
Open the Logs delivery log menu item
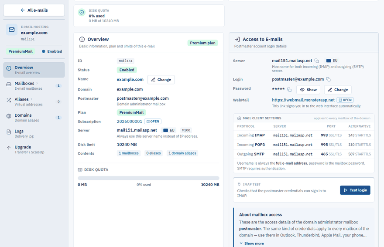coord(34,133)
